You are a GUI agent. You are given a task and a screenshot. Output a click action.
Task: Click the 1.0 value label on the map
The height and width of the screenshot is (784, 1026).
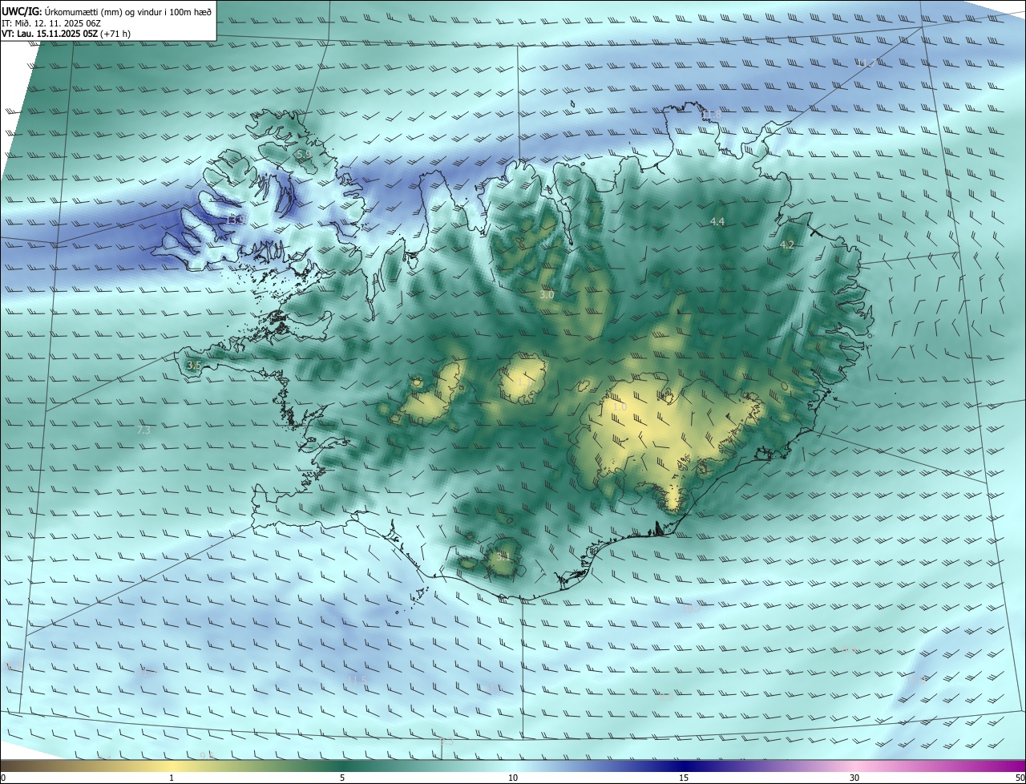pyautogui.click(x=620, y=407)
